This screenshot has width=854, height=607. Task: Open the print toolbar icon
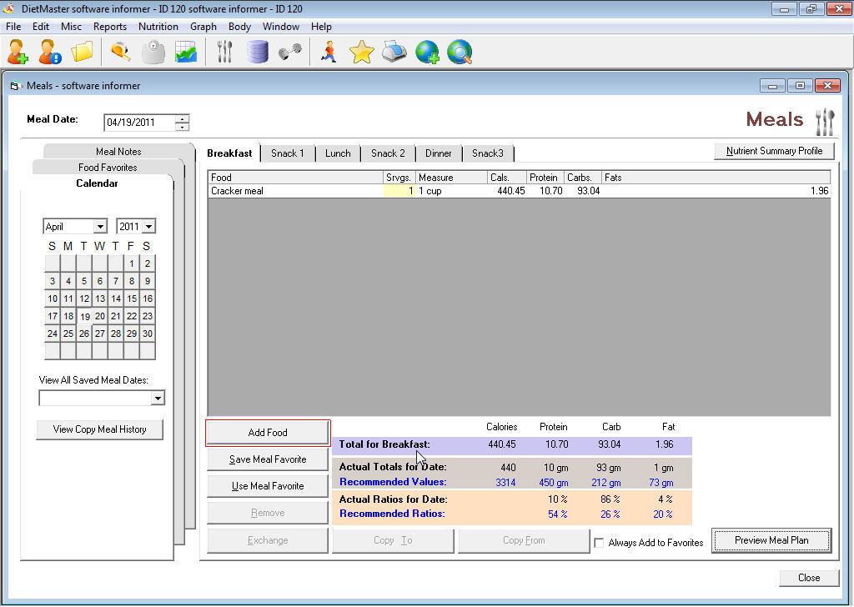(x=394, y=51)
